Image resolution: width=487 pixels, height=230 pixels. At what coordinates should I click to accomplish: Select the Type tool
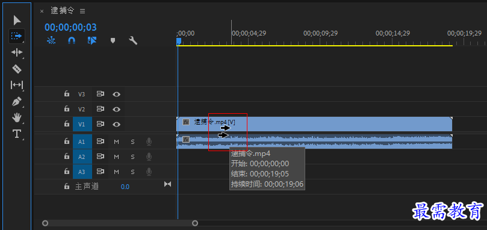[17, 134]
